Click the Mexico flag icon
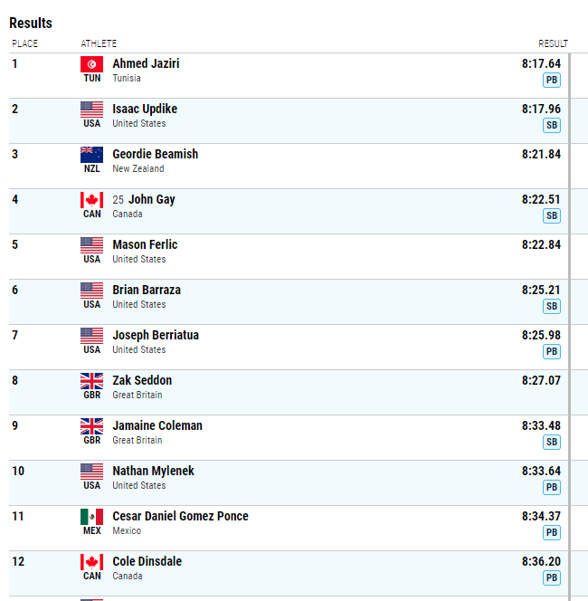Screen dimensions: 588x601 tap(91, 517)
